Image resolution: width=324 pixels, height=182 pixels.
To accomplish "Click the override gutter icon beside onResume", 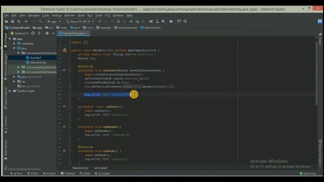I will [64, 127].
